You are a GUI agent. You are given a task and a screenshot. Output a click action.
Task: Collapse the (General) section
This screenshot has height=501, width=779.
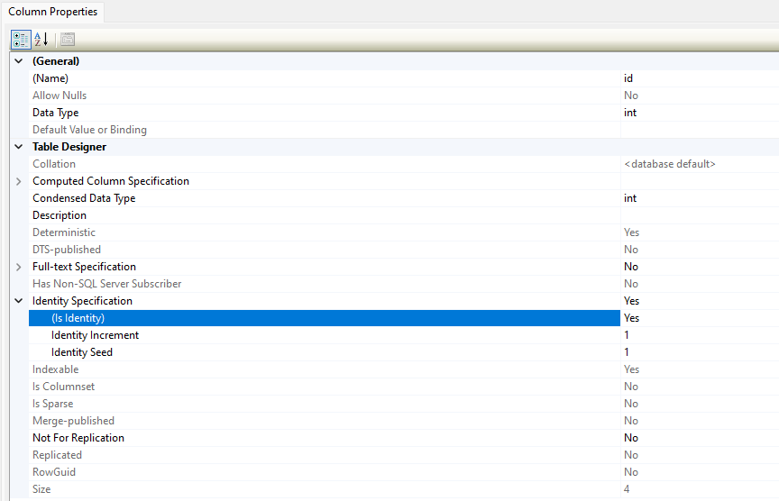19,61
